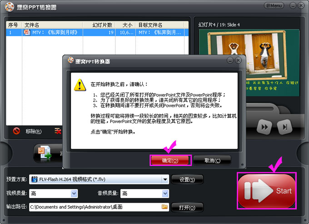
Task: Expand the video quality (视频质量) dropdown
Action: [74, 194]
